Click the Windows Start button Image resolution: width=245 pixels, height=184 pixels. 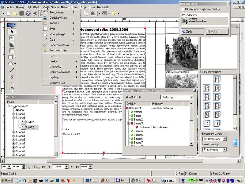[7, 180]
